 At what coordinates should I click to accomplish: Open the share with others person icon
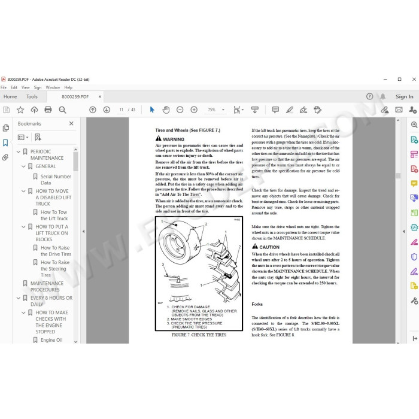coord(412,110)
